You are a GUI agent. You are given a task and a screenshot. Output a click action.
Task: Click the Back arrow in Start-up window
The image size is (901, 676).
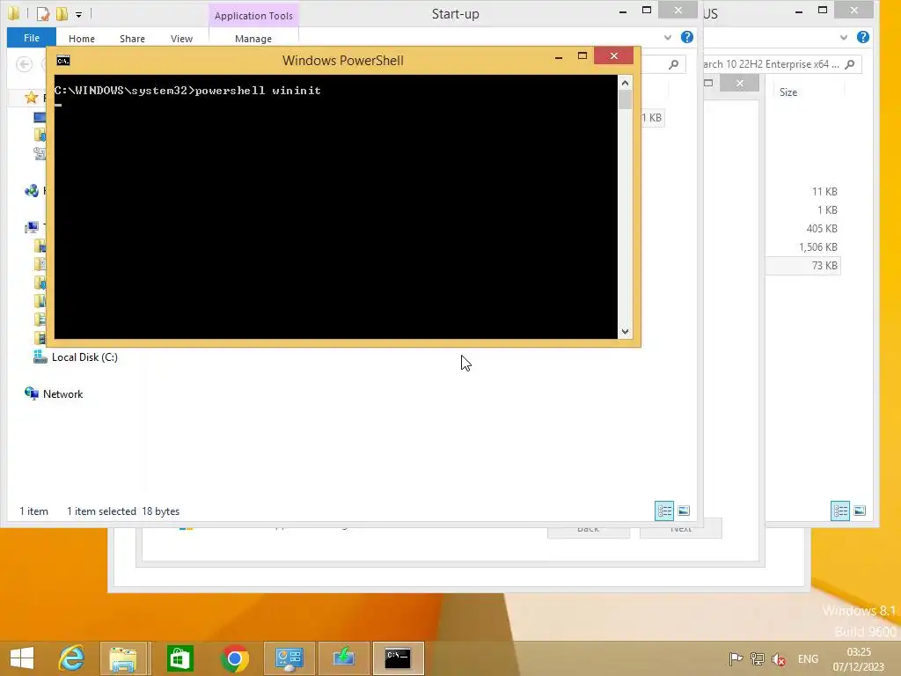[x=24, y=64]
